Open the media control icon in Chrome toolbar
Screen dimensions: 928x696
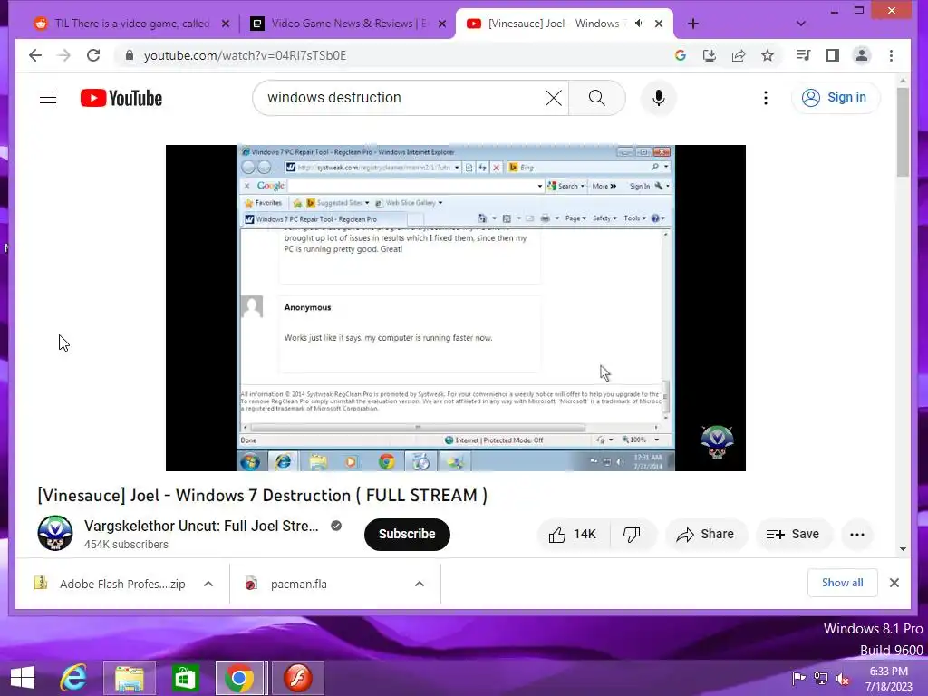point(803,55)
